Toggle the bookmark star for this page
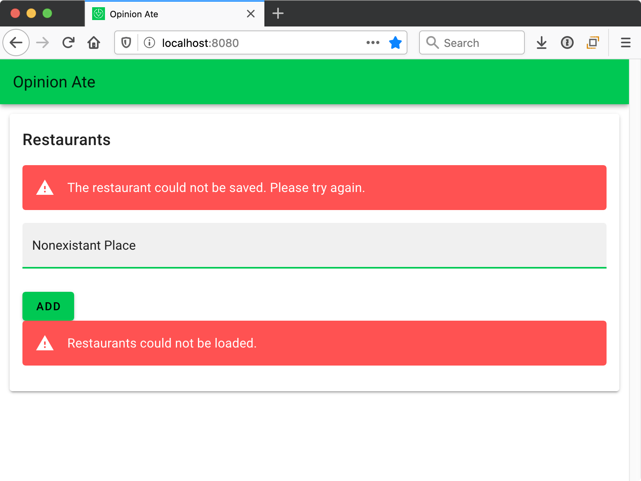Image resolution: width=641 pixels, height=481 pixels. [x=395, y=42]
